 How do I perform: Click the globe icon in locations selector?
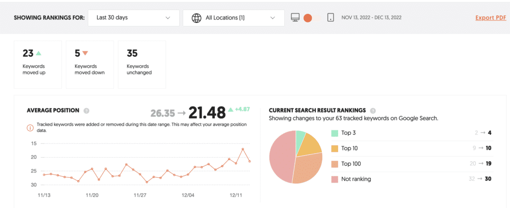pos(197,18)
